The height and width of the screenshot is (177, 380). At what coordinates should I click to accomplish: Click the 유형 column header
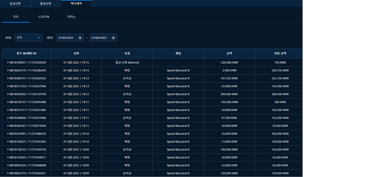pos(127,54)
